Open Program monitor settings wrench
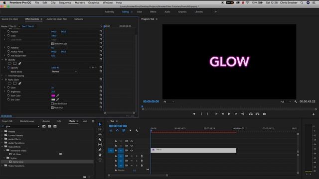 296,101
